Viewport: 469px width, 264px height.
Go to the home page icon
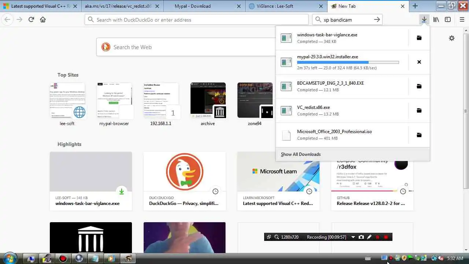pos(43,20)
